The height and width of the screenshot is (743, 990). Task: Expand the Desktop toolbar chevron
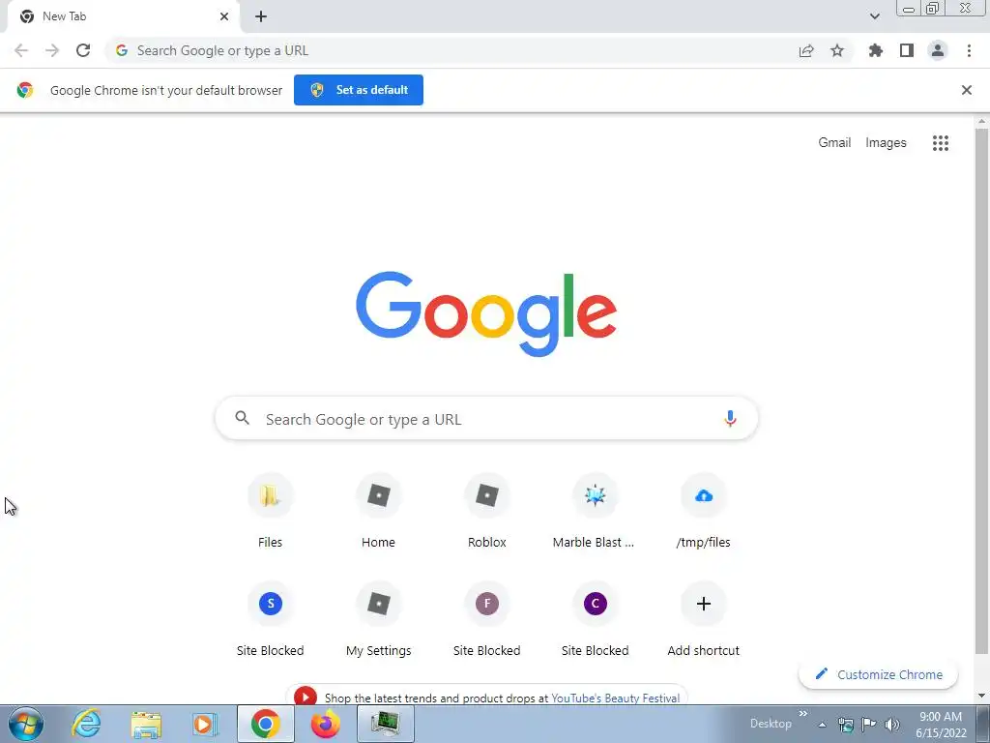click(x=803, y=714)
